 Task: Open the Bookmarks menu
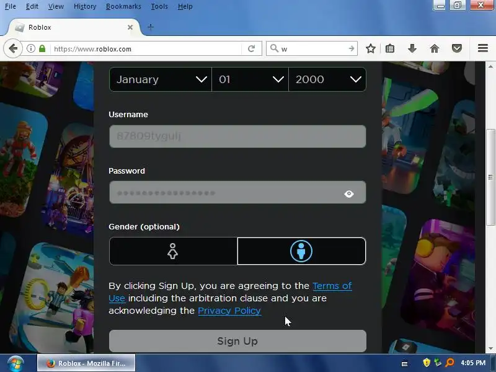[123, 6]
